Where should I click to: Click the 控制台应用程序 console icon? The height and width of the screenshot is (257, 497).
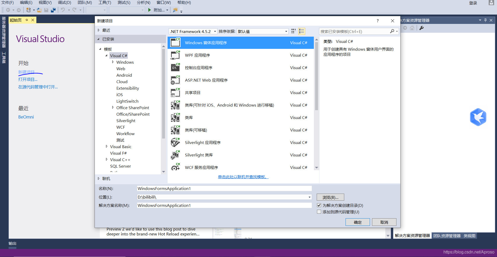175,68
